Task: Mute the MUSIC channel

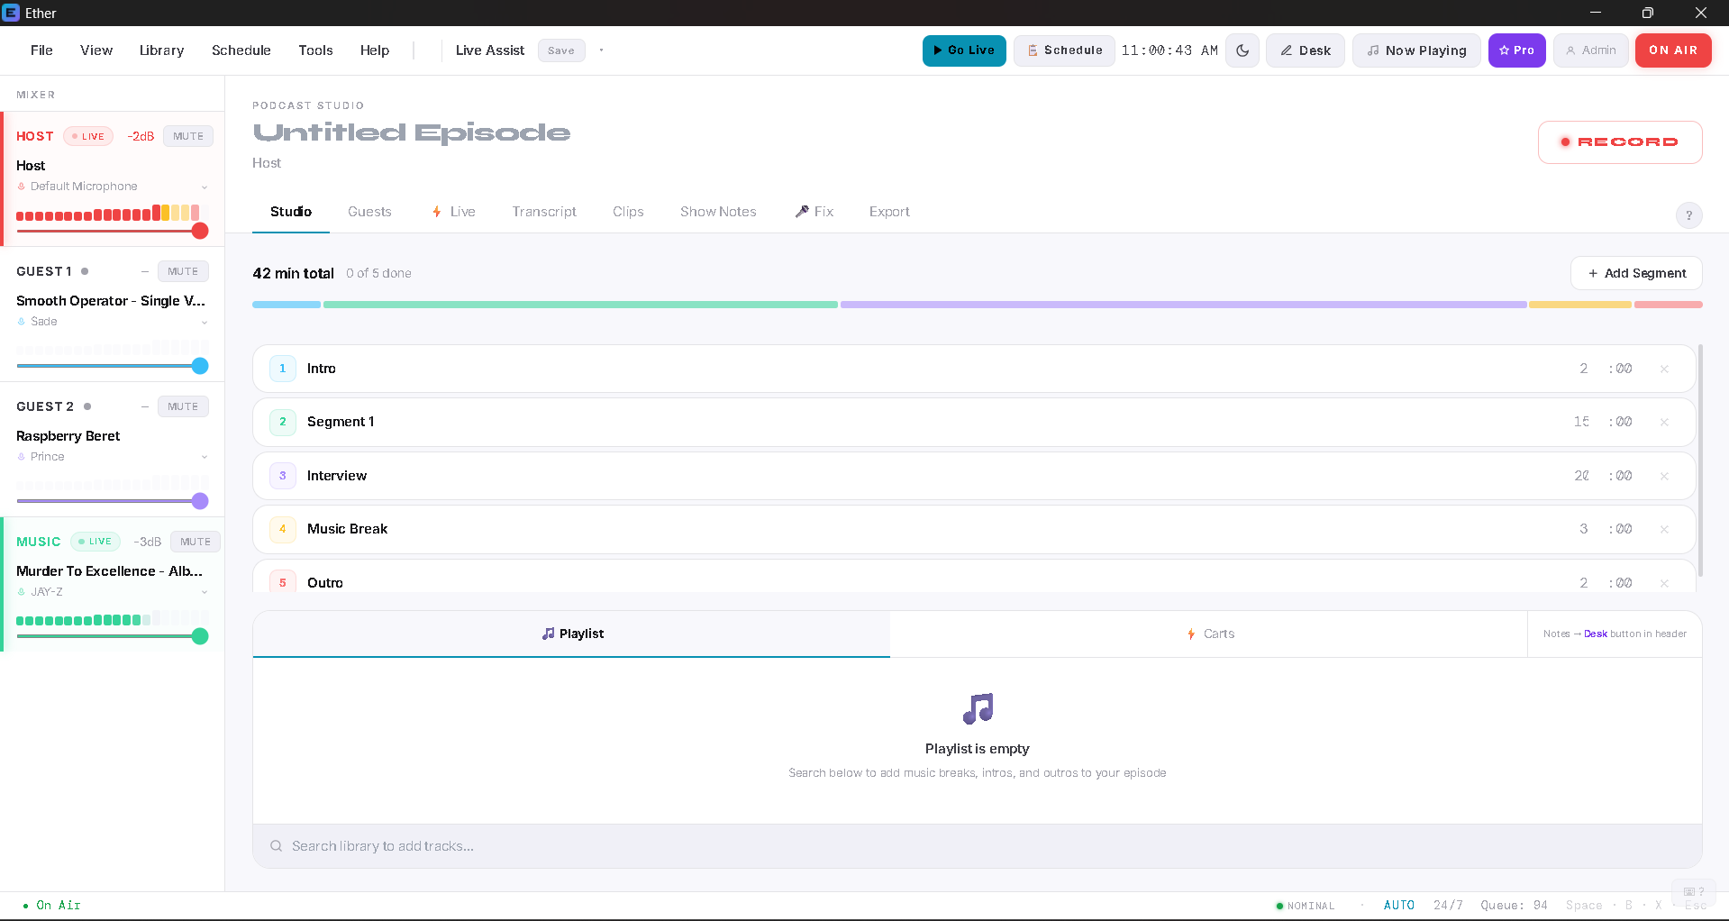Action: (196, 542)
